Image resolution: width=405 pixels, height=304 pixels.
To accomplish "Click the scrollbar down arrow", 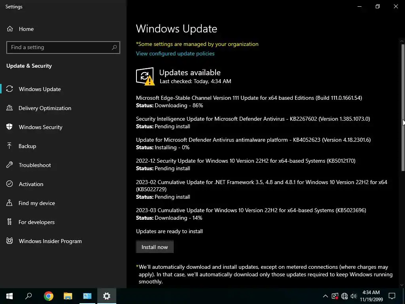I will (x=402, y=285).
